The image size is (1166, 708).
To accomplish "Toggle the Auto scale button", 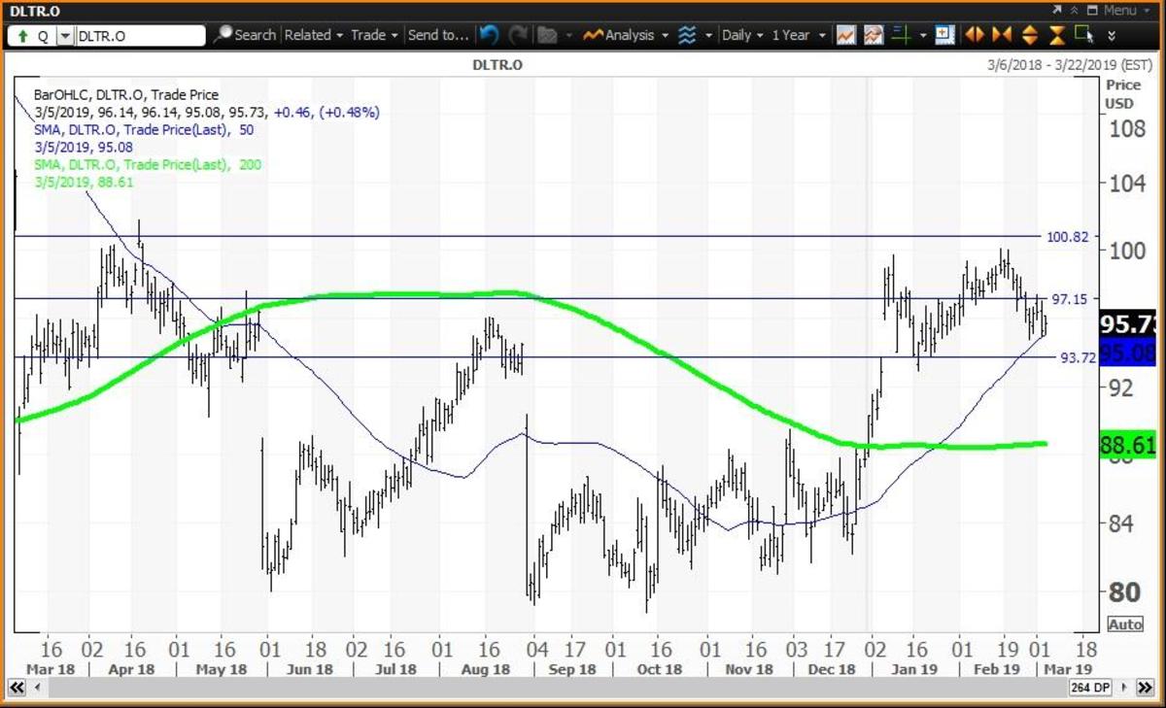I will (1124, 624).
